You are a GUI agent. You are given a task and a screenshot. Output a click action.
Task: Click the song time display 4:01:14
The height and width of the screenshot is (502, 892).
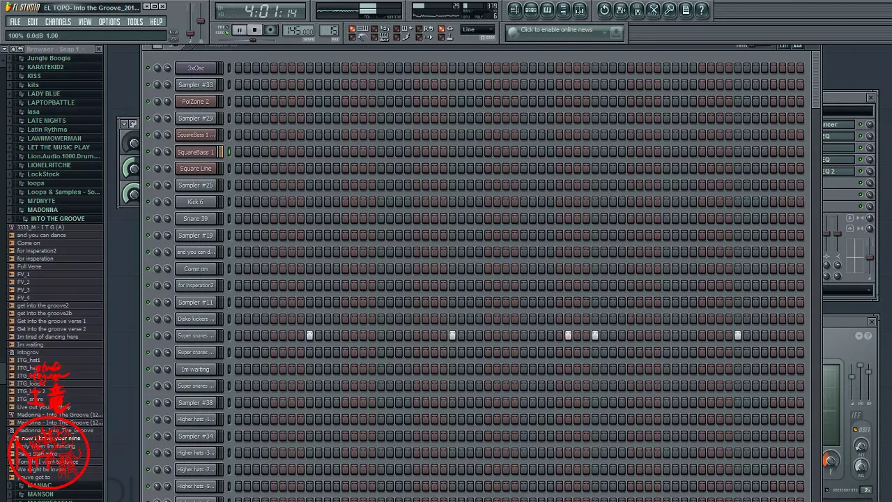click(272, 11)
